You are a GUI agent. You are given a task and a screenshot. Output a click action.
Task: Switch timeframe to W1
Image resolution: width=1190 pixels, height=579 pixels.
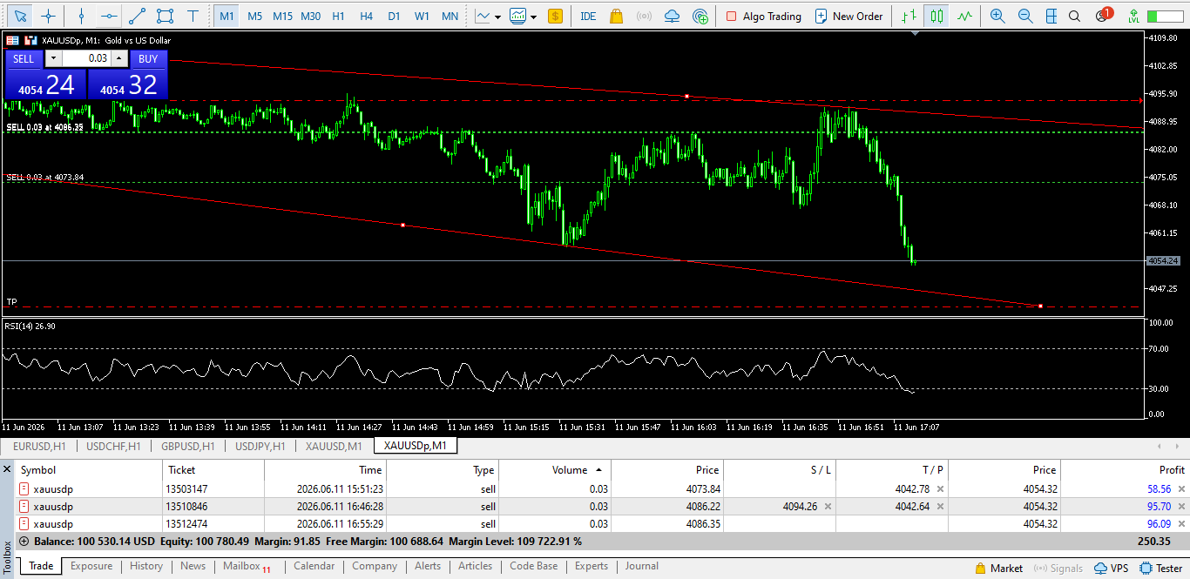point(422,16)
